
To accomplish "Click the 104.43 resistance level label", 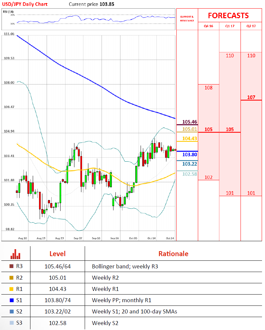I will (x=190, y=138).
